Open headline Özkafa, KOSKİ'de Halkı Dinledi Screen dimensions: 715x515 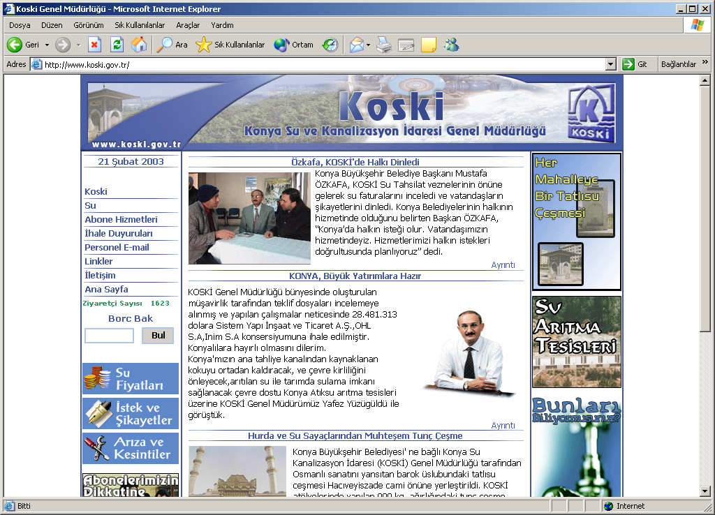[355, 163]
